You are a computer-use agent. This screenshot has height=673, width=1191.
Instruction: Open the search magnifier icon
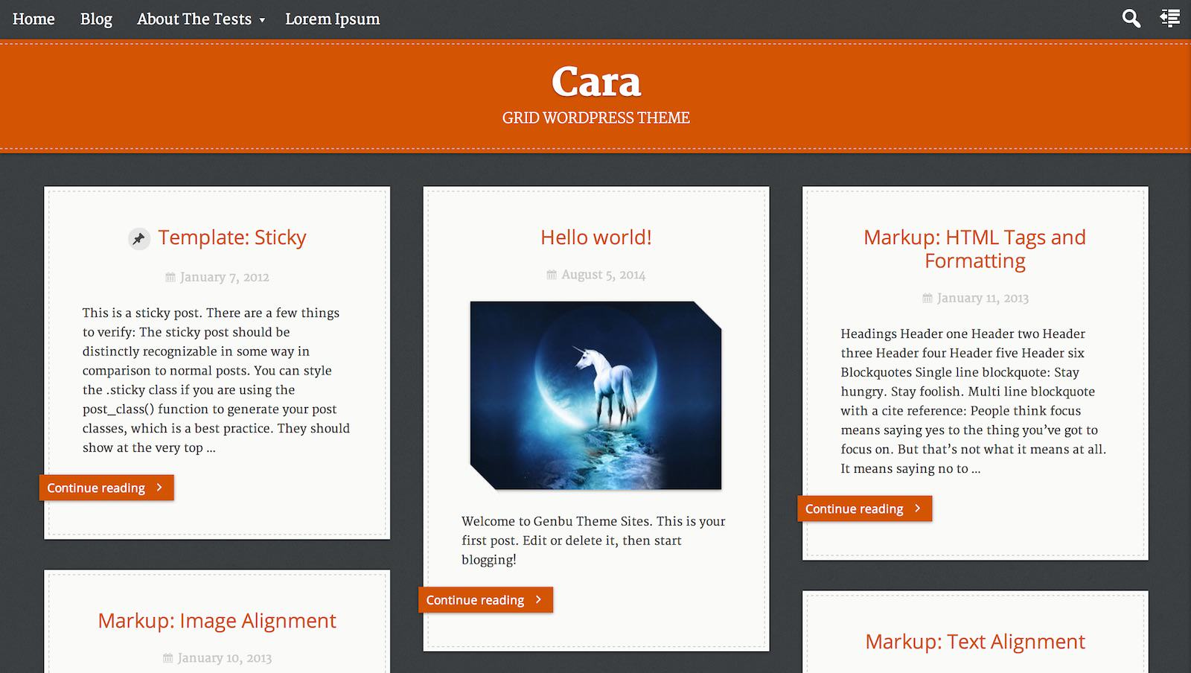pos(1131,19)
